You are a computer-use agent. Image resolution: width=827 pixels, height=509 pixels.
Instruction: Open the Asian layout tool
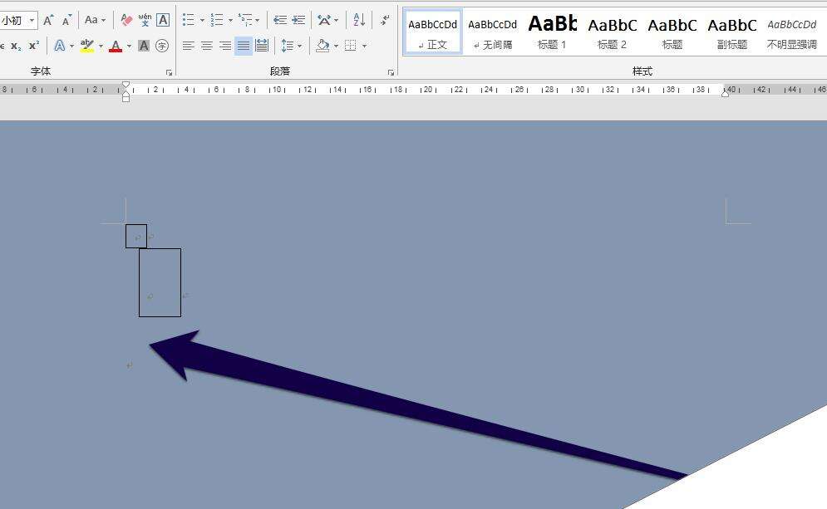tap(327, 21)
